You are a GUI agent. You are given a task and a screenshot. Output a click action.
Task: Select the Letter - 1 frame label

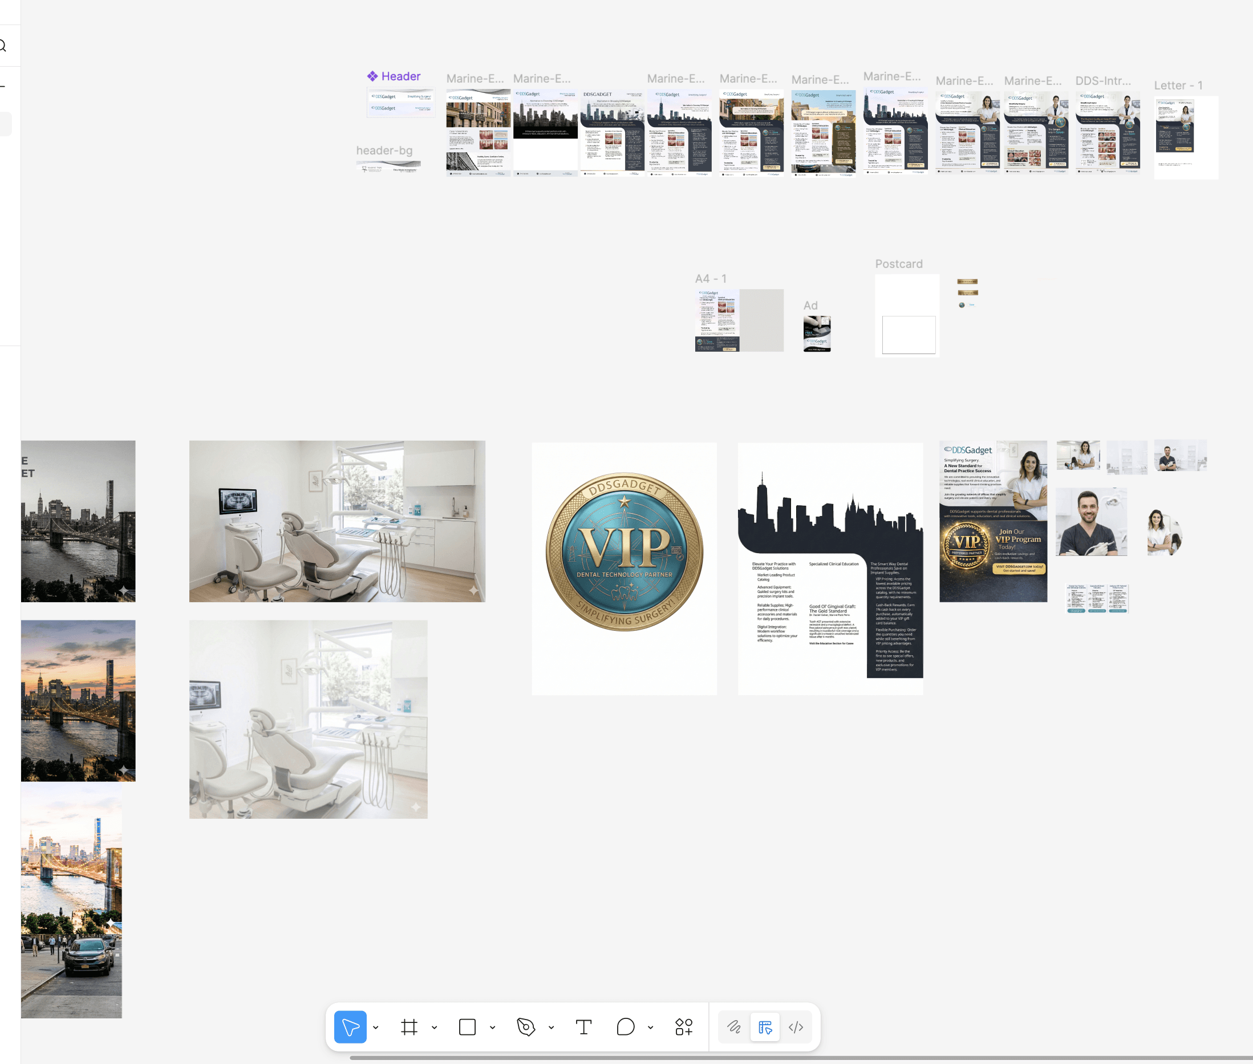[1178, 86]
